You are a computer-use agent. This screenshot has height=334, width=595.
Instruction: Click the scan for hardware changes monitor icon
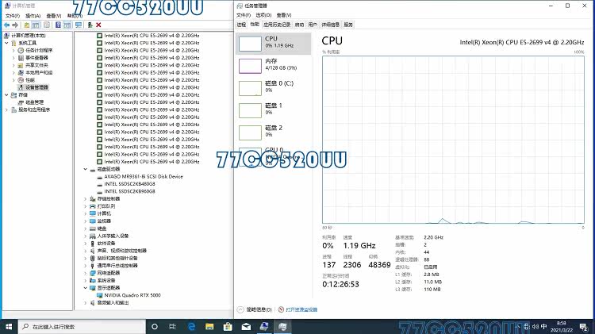79,25
